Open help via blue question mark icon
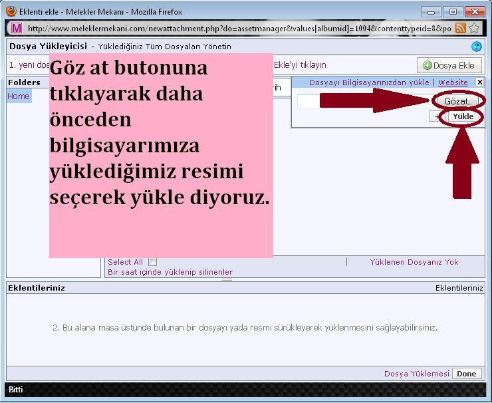 tap(476, 47)
